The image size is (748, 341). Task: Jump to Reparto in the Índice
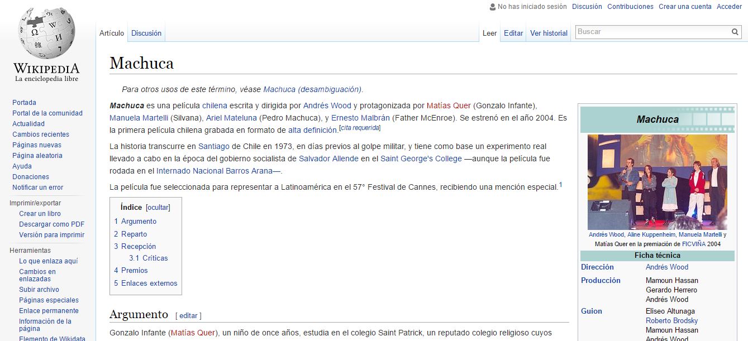pyautogui.click(x=131, y=234)
